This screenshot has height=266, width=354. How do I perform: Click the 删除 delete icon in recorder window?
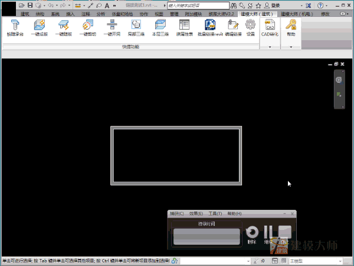click(252, 235)
